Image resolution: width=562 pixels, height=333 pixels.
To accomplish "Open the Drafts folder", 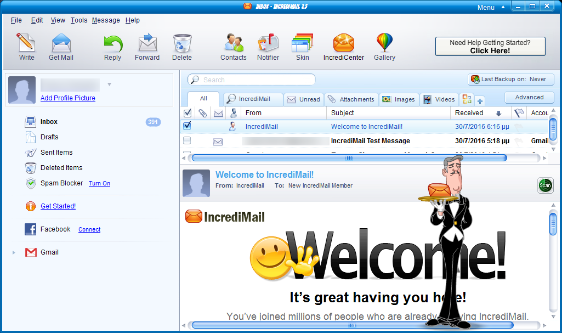I will [x=49, y=137].
